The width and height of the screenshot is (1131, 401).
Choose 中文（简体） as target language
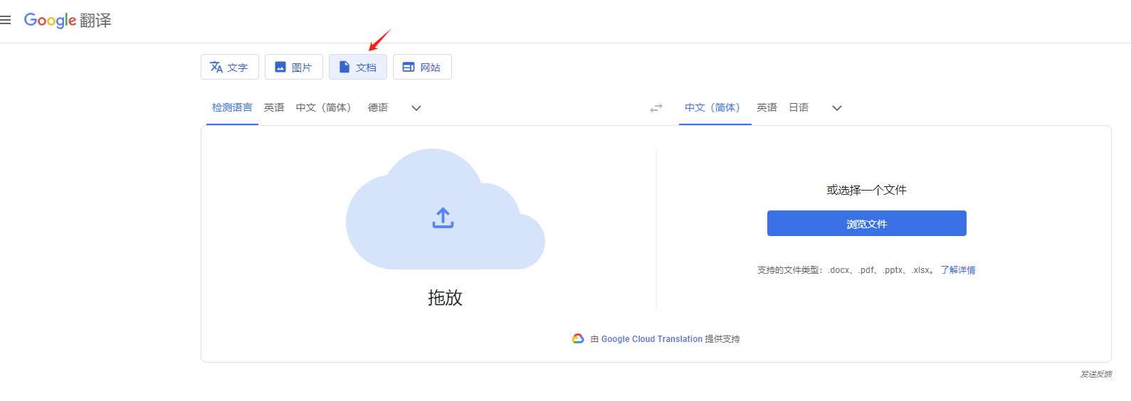pyautogui.click(x=715, y=107)
